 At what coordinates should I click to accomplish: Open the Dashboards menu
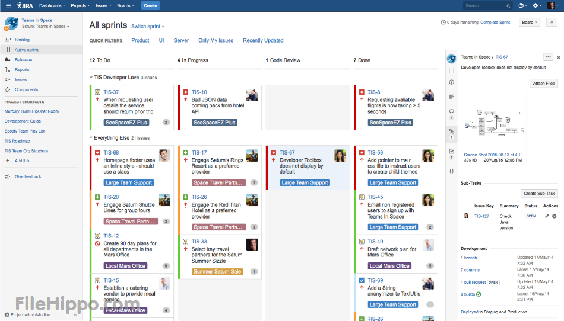pyautogui.click(x=52, y=5)
